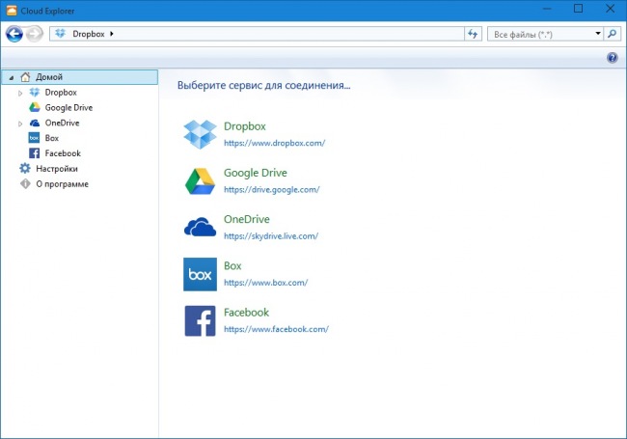The height and width of the screenshot is (439, 627).
Task: Open the Dropbox breadcrumb arrow menu
Action: pos(112,34)
